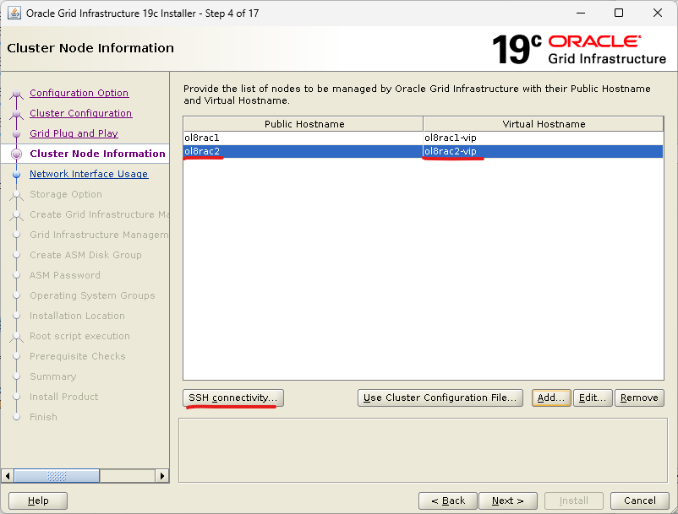The width and height of the screenshot is (678, 514).
Task: Select the ol8rac2-vip virtual hostname cell
Action: coord(544,151)
